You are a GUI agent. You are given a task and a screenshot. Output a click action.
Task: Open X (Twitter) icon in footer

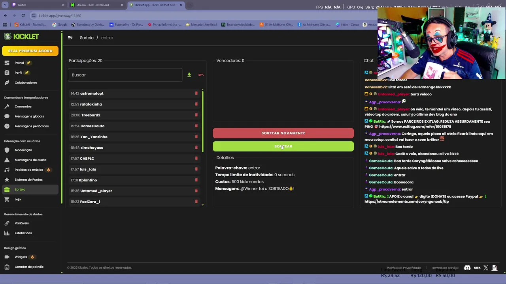point(486,268)
